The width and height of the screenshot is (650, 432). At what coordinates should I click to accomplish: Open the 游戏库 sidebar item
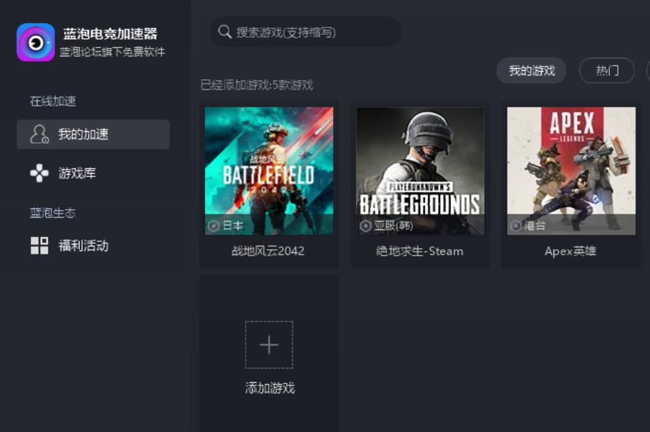point(93,173)
